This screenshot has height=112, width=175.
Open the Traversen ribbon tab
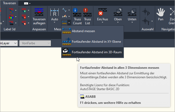pos(9,3)
